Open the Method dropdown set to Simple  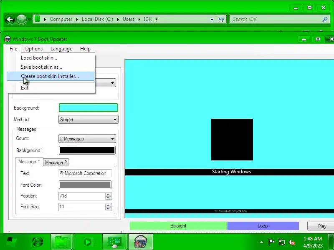coord(89,120)
